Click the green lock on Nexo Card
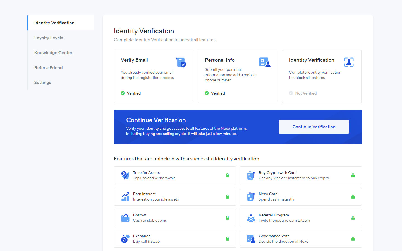This screenshot has height=251, width=402. tap(353, 197)
